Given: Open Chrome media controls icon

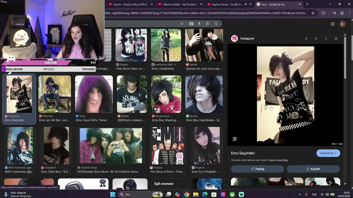Looking at the screenshot, I should 334,13.
